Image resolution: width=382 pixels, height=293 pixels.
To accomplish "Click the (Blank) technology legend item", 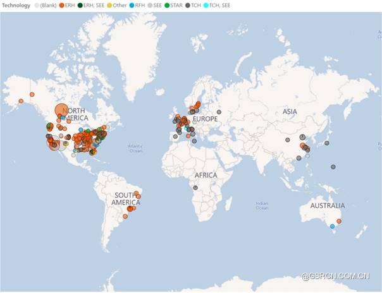I will [44, 5].
